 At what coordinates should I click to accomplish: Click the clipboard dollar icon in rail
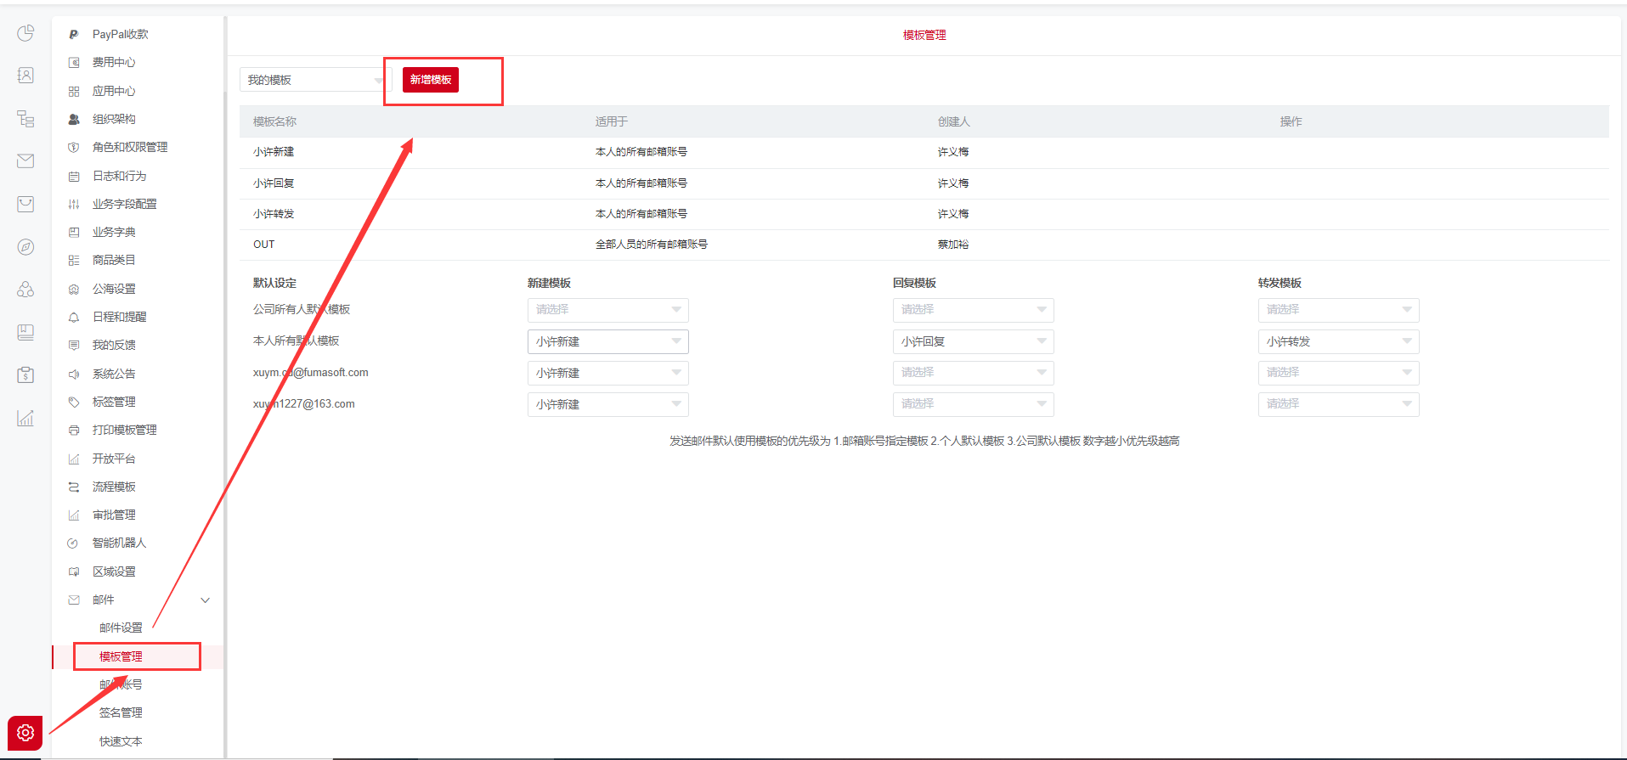[x=25, y=374]
